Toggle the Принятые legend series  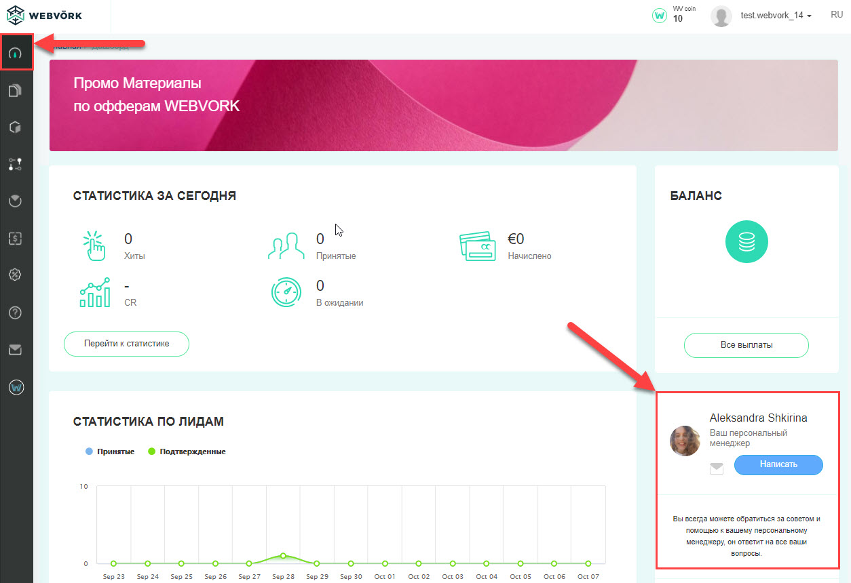pyautogui.click(x=110, y=451)
